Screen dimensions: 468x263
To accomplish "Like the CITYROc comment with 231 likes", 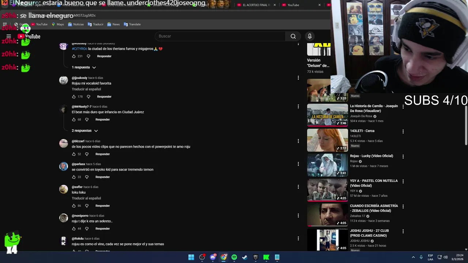I will click(x=74, y=56).
